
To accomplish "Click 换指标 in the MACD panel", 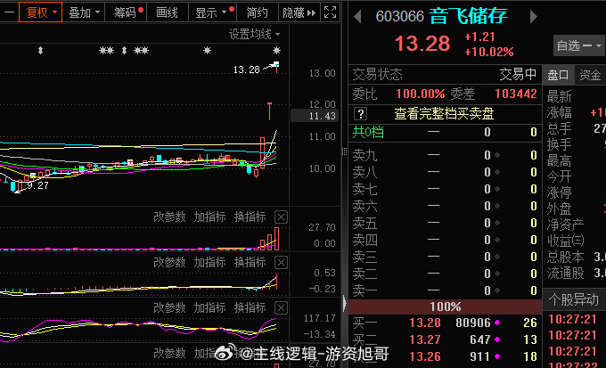I will tap(250, 263).
